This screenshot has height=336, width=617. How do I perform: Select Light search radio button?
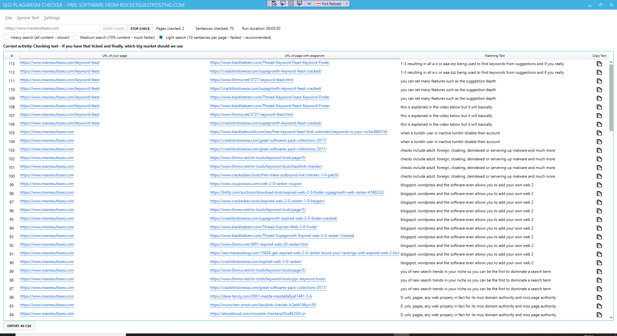click(x=161, y=38)
